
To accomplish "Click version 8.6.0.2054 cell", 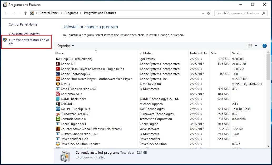I will 239,119.
